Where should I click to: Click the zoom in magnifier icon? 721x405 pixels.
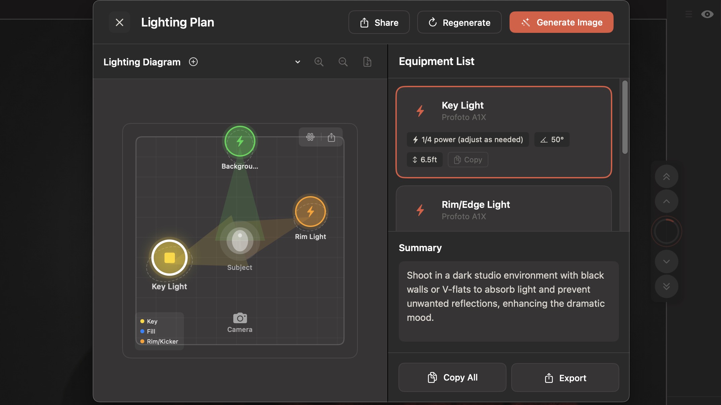click(319, 62)
